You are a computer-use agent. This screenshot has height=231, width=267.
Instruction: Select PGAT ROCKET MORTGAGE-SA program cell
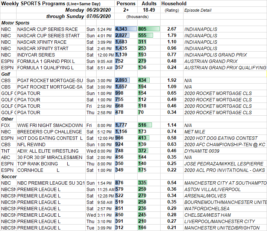point(50,87)
